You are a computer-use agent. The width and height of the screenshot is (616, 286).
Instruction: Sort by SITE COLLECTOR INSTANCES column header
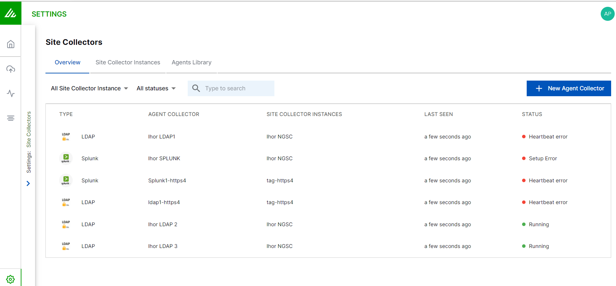[x=304, y=114]
